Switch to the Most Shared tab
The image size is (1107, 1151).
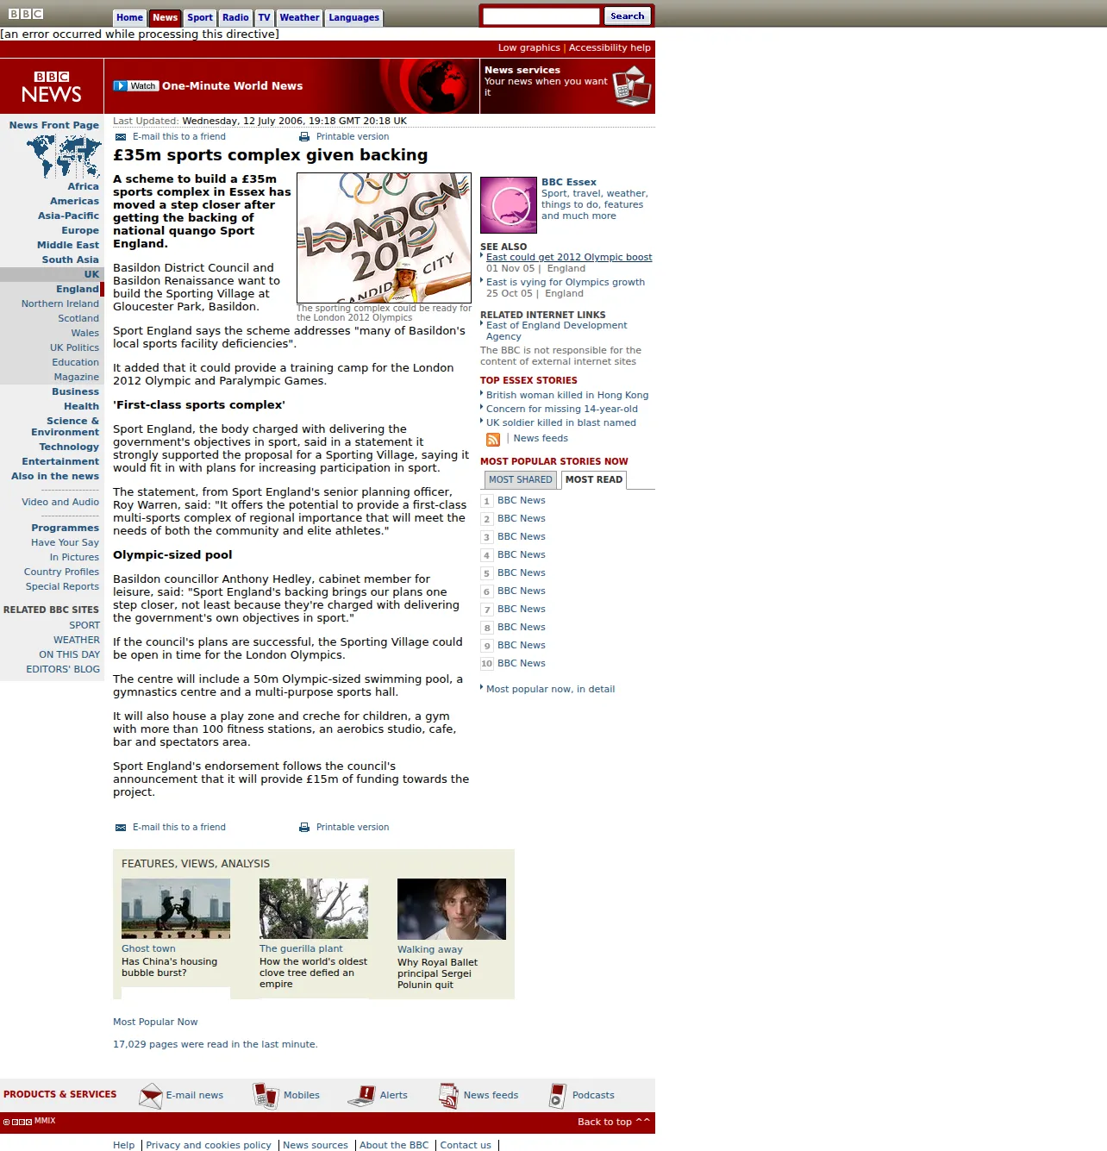click(520, 479)
